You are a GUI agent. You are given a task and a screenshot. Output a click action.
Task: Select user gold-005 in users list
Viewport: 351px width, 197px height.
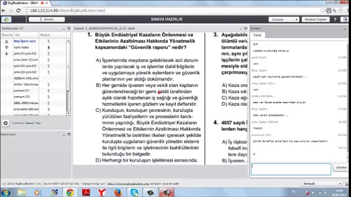[x=25, y=66]
